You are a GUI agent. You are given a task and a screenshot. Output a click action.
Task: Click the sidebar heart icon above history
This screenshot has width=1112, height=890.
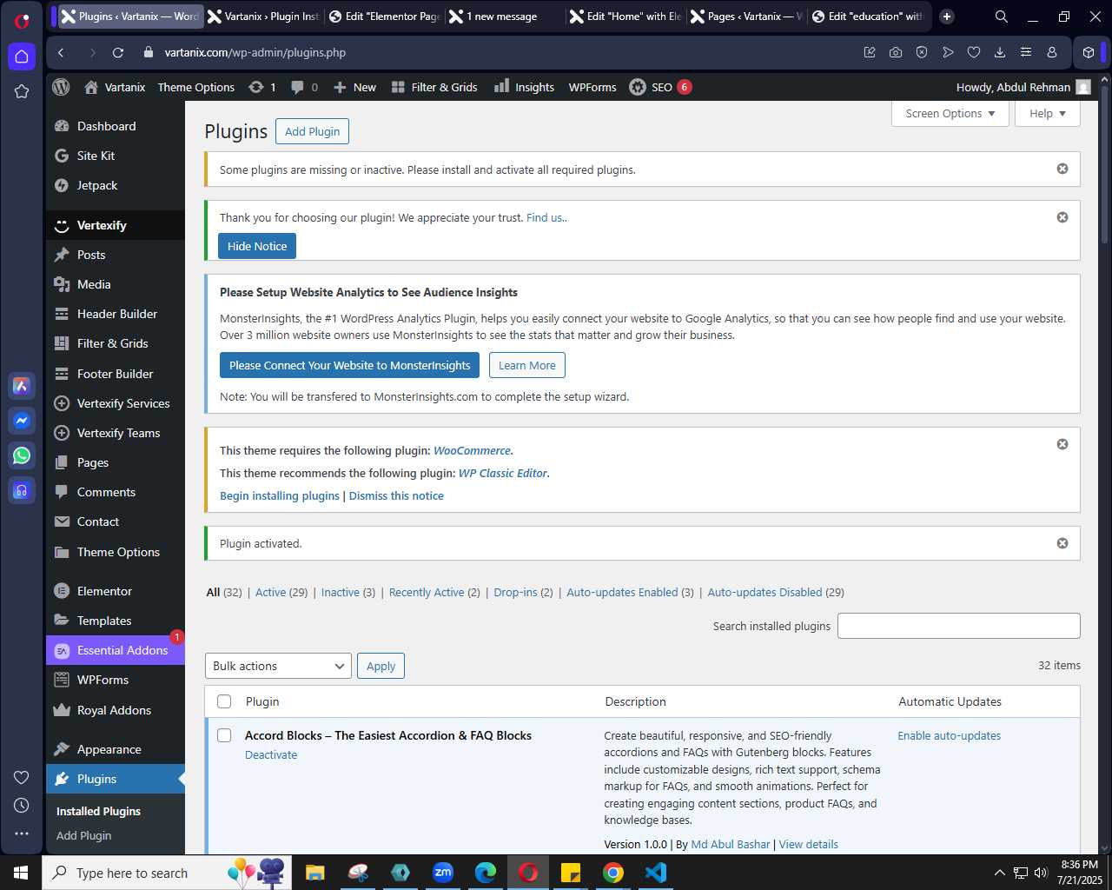[22, 777]
